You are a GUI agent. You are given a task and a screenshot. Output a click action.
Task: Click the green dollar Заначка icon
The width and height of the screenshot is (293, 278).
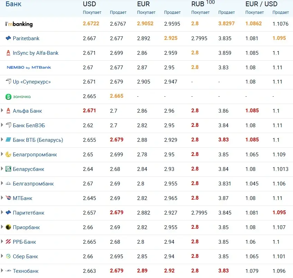8,96
